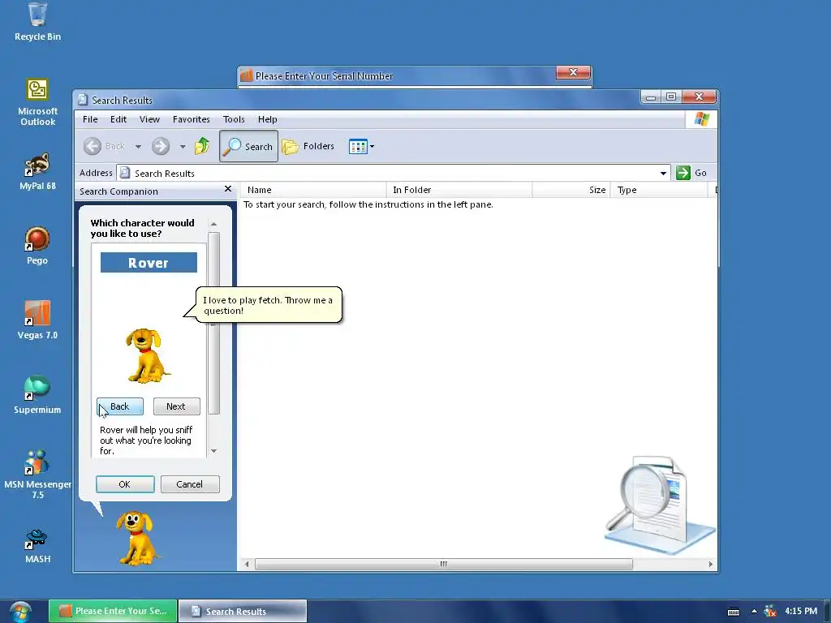Close the Please Enter Your Serial Number window
This screenshot has height=623, width=831.
(x=573, y=72)
